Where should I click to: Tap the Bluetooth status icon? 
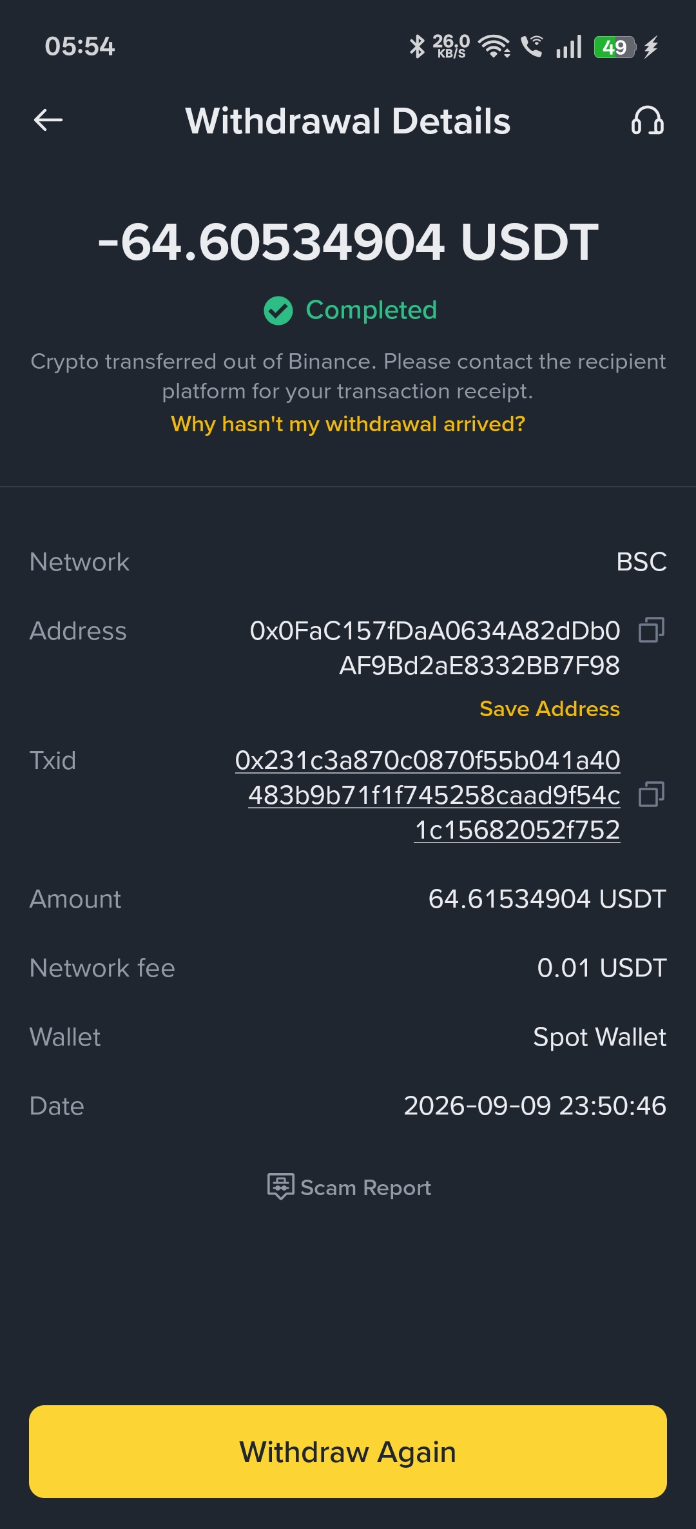[x=417, y=46]
